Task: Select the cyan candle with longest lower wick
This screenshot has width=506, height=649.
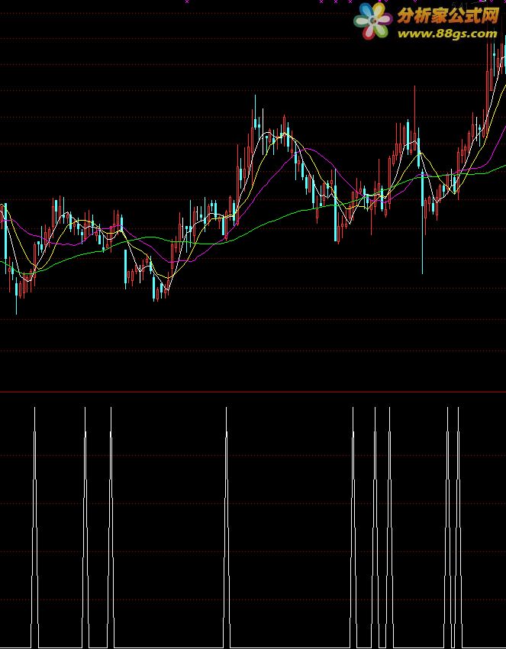Action: click(x=422, y=221)
